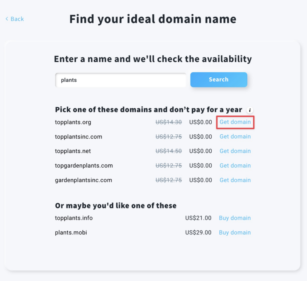Click the US$0.00 price next to topplants.net
This screenshot has width=307, height=281.
200,151
